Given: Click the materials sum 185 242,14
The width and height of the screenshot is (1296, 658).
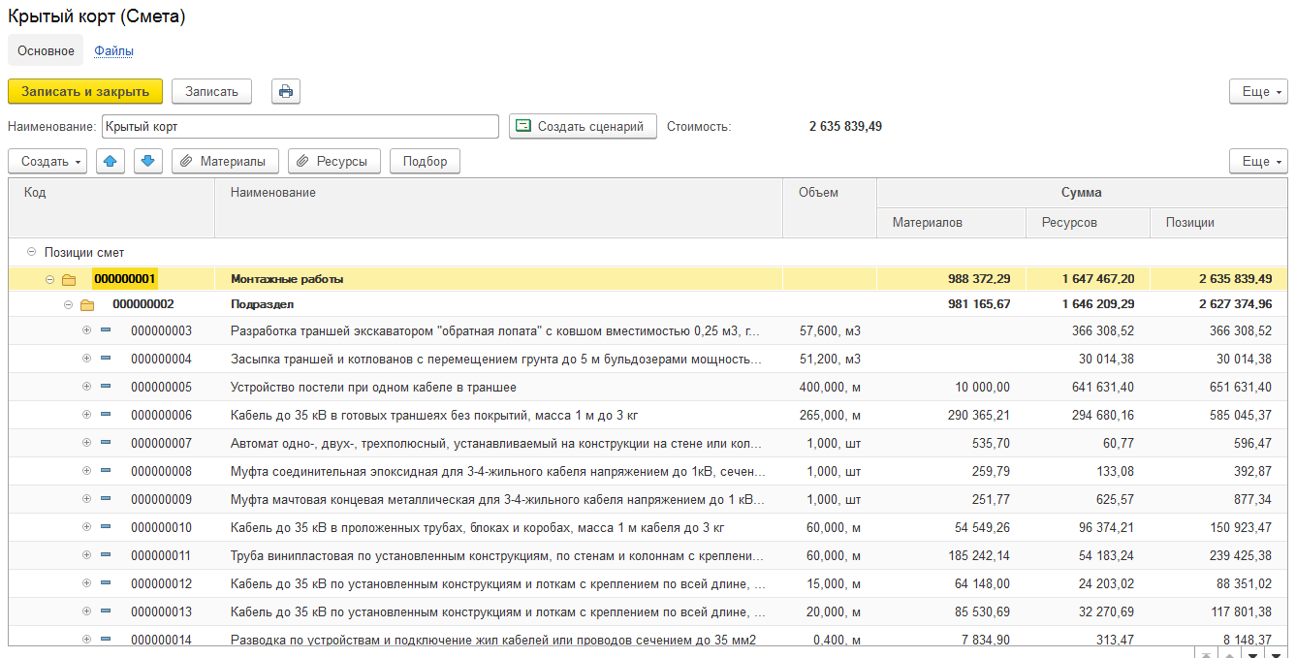Looking at the screenshot, I should click(x=952, y=556).
